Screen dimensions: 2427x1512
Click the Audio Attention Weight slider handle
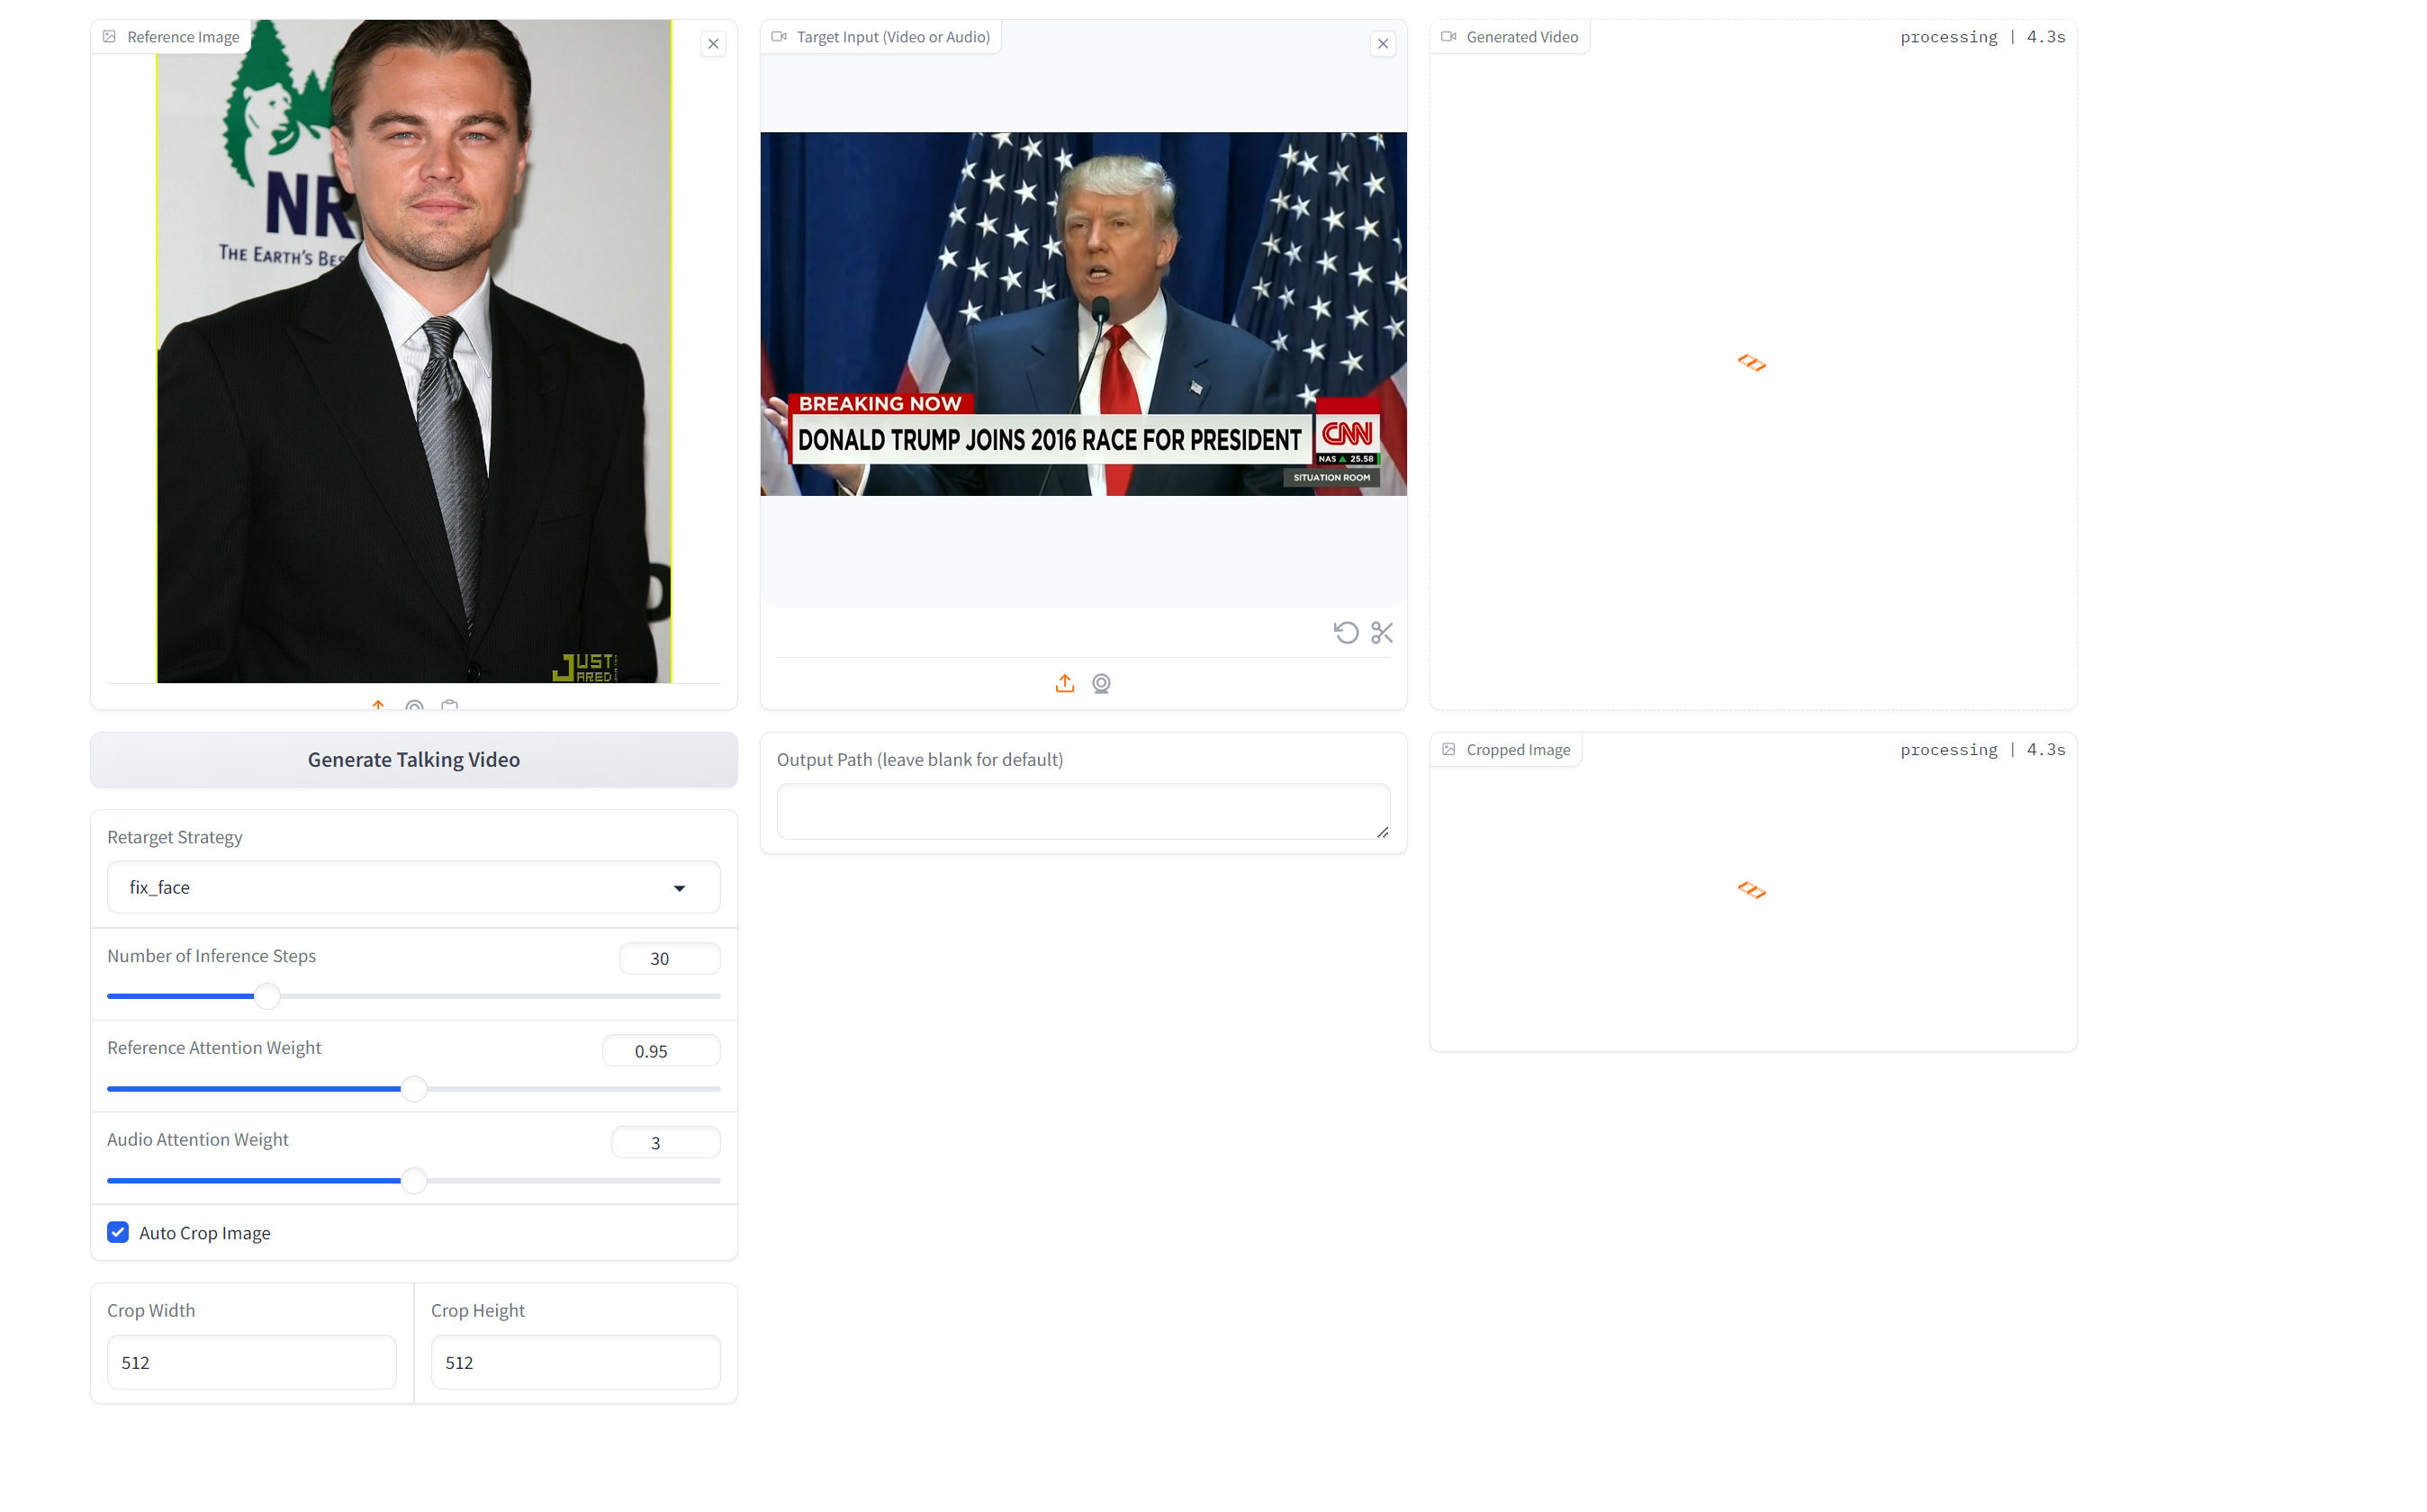(413, 1180)
